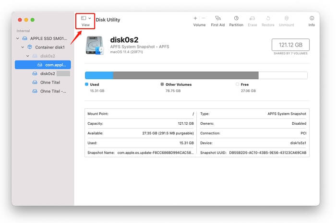Screen dimensions: 336x223
Task: Click the APPLE SSD drive icon
Action: click(25, 38)
